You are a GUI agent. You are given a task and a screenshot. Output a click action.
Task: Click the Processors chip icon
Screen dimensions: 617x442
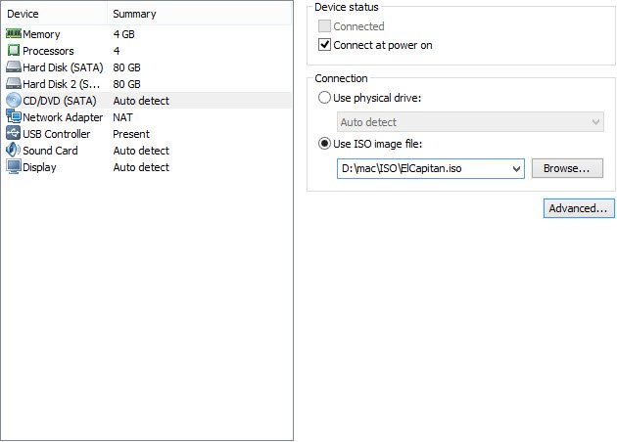click(14, 50)
